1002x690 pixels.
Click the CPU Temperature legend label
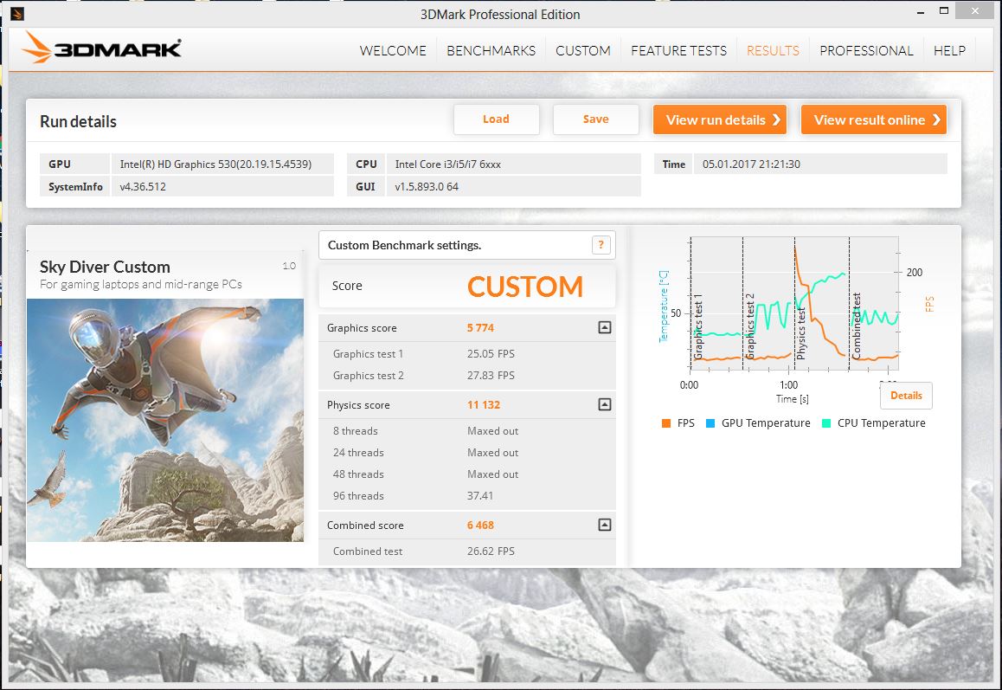[881, 422]
